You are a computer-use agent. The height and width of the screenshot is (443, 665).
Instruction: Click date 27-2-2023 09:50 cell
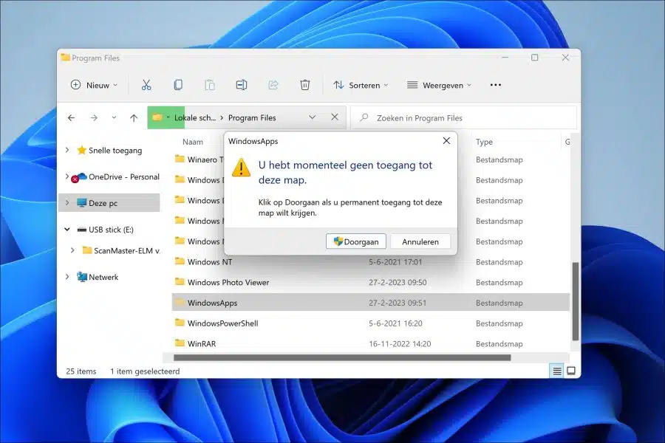398,282
